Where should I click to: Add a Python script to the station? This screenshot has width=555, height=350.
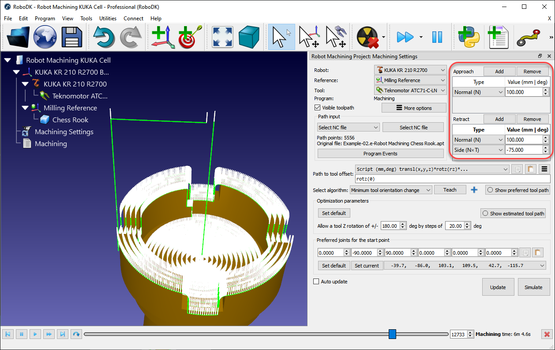tap(469, 37)
